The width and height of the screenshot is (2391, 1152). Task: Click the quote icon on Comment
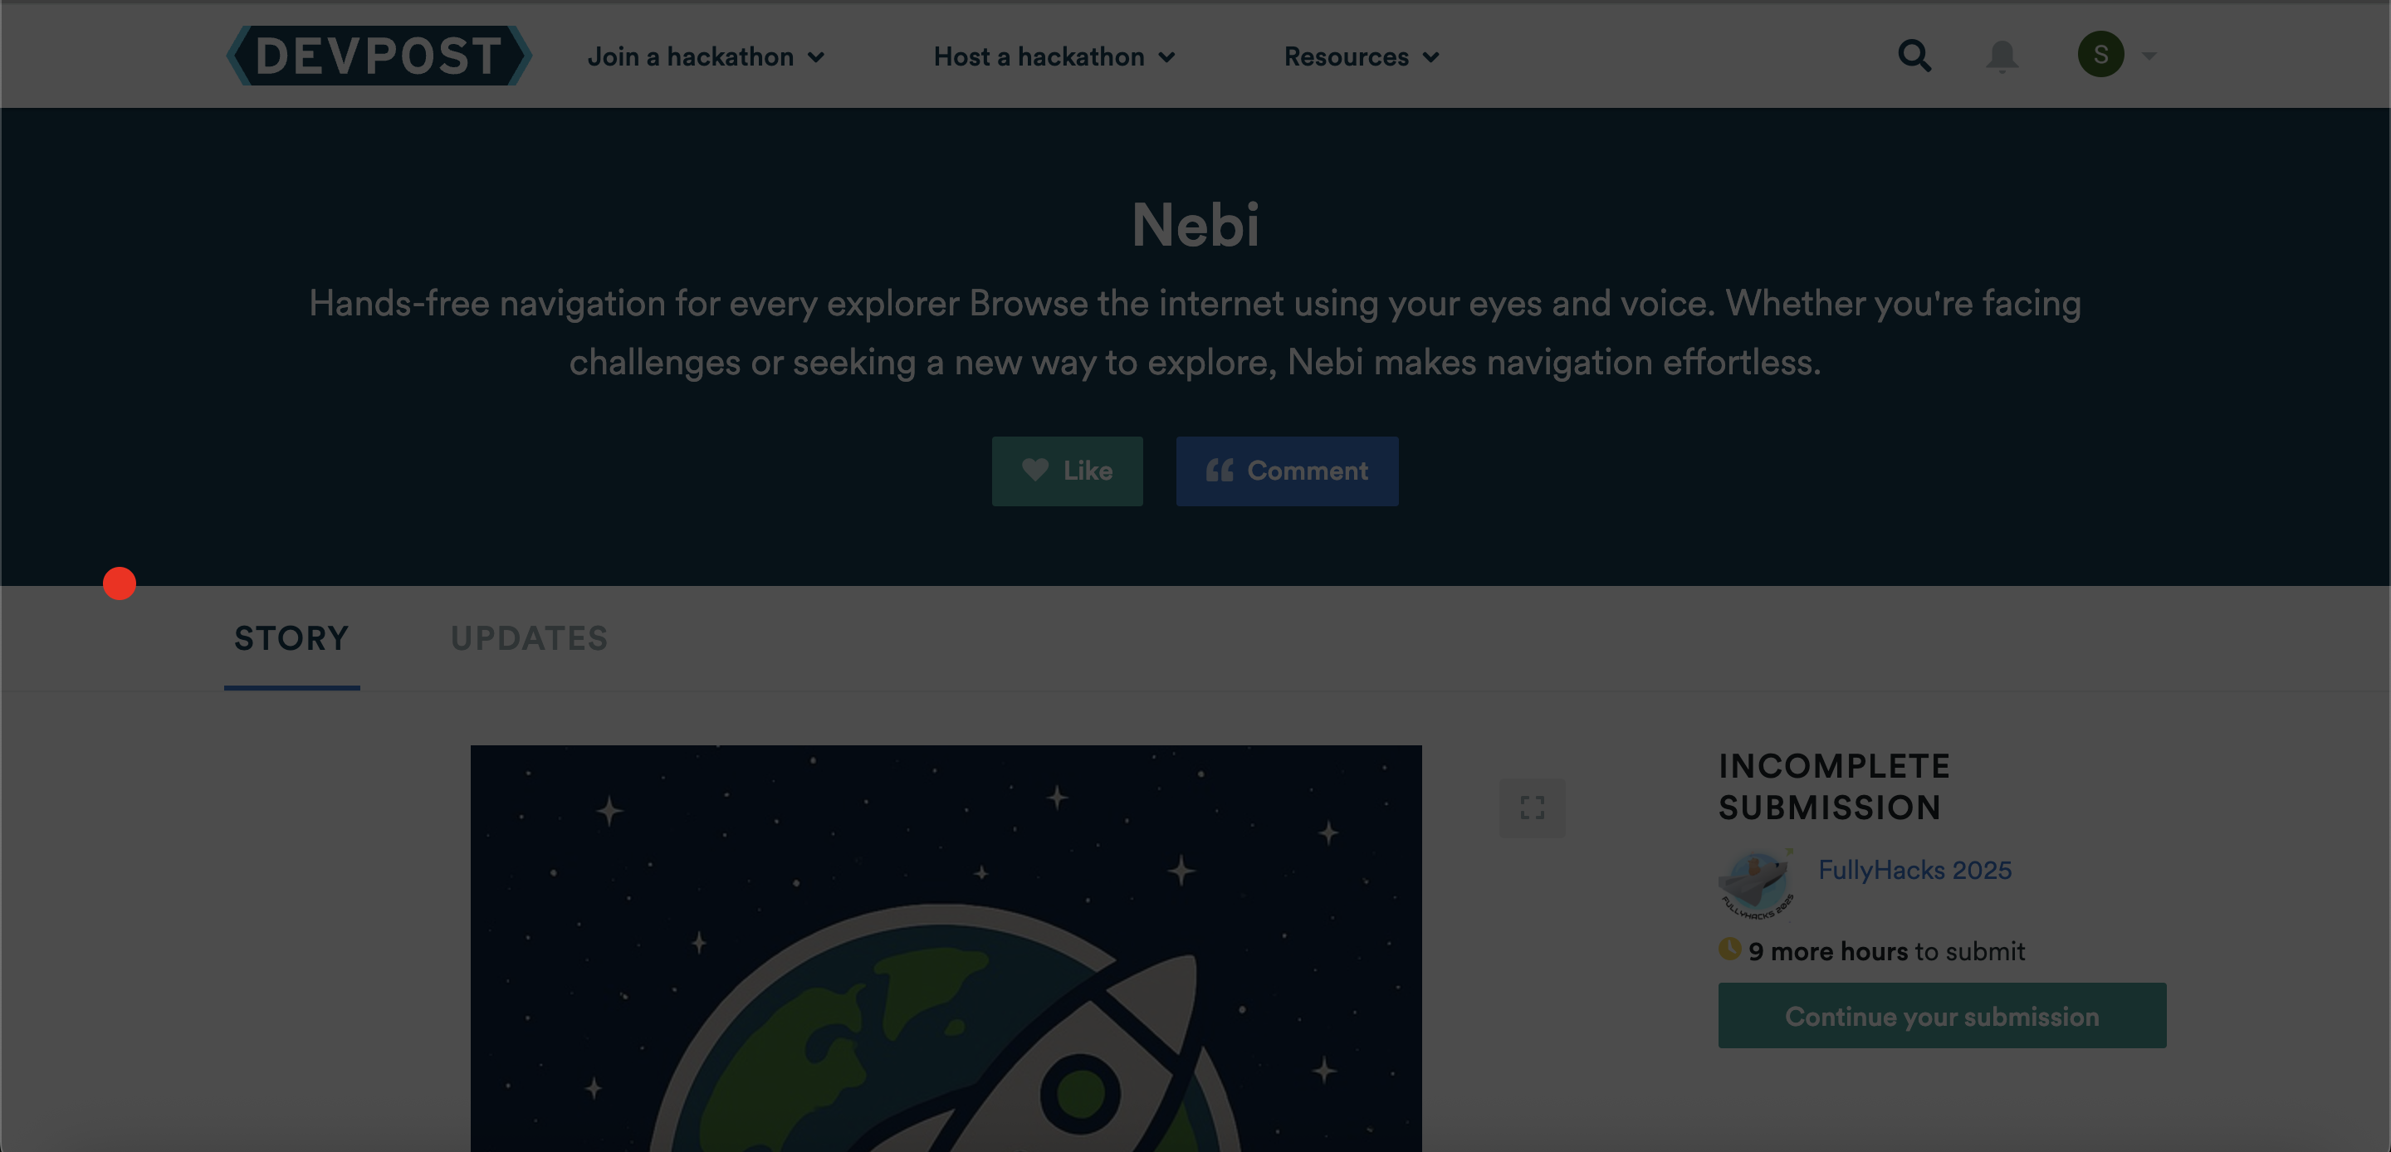(x=1219, y=471)
